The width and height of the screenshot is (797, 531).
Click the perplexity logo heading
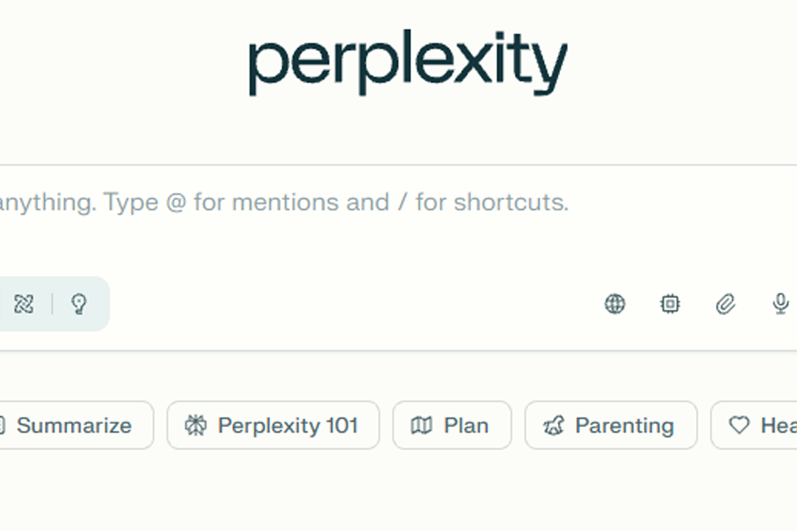tap(407, 63)
